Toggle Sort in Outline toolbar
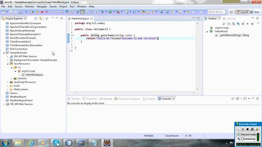This screenshot has height=147, width=262. click(x=233, y=24)
